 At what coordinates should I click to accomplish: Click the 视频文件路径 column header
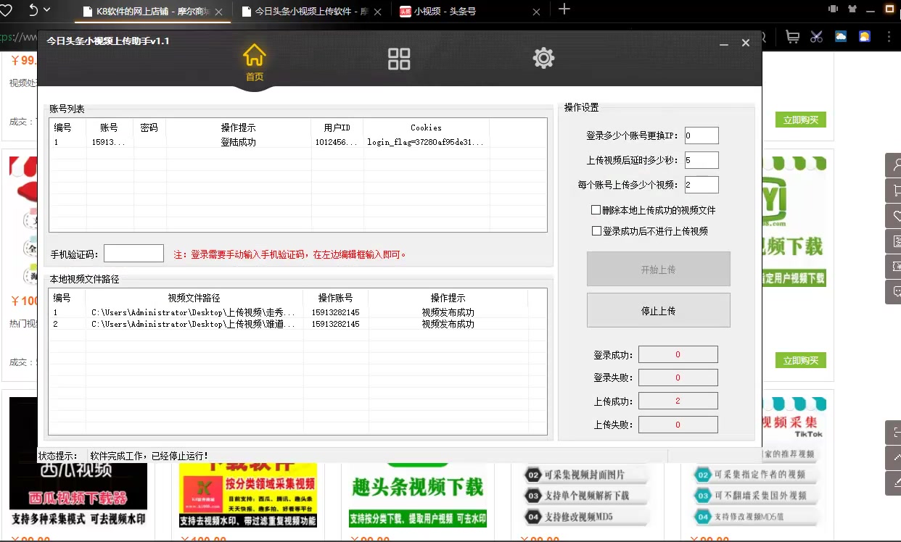point(194,298)
